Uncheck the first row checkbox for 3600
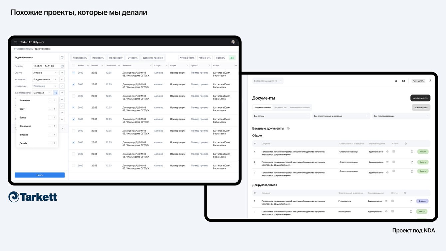Image resolution: width=446 pixels, height=251 pixels. tap(74, 73)
